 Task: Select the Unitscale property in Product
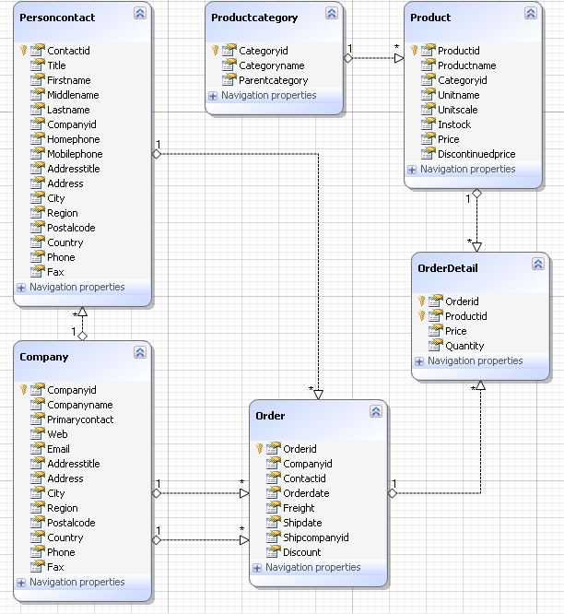[x=458, y=110]
